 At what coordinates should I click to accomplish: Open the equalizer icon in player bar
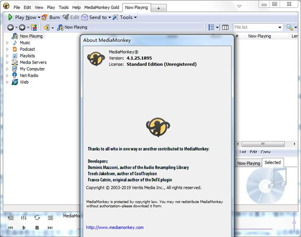point(24,217)
